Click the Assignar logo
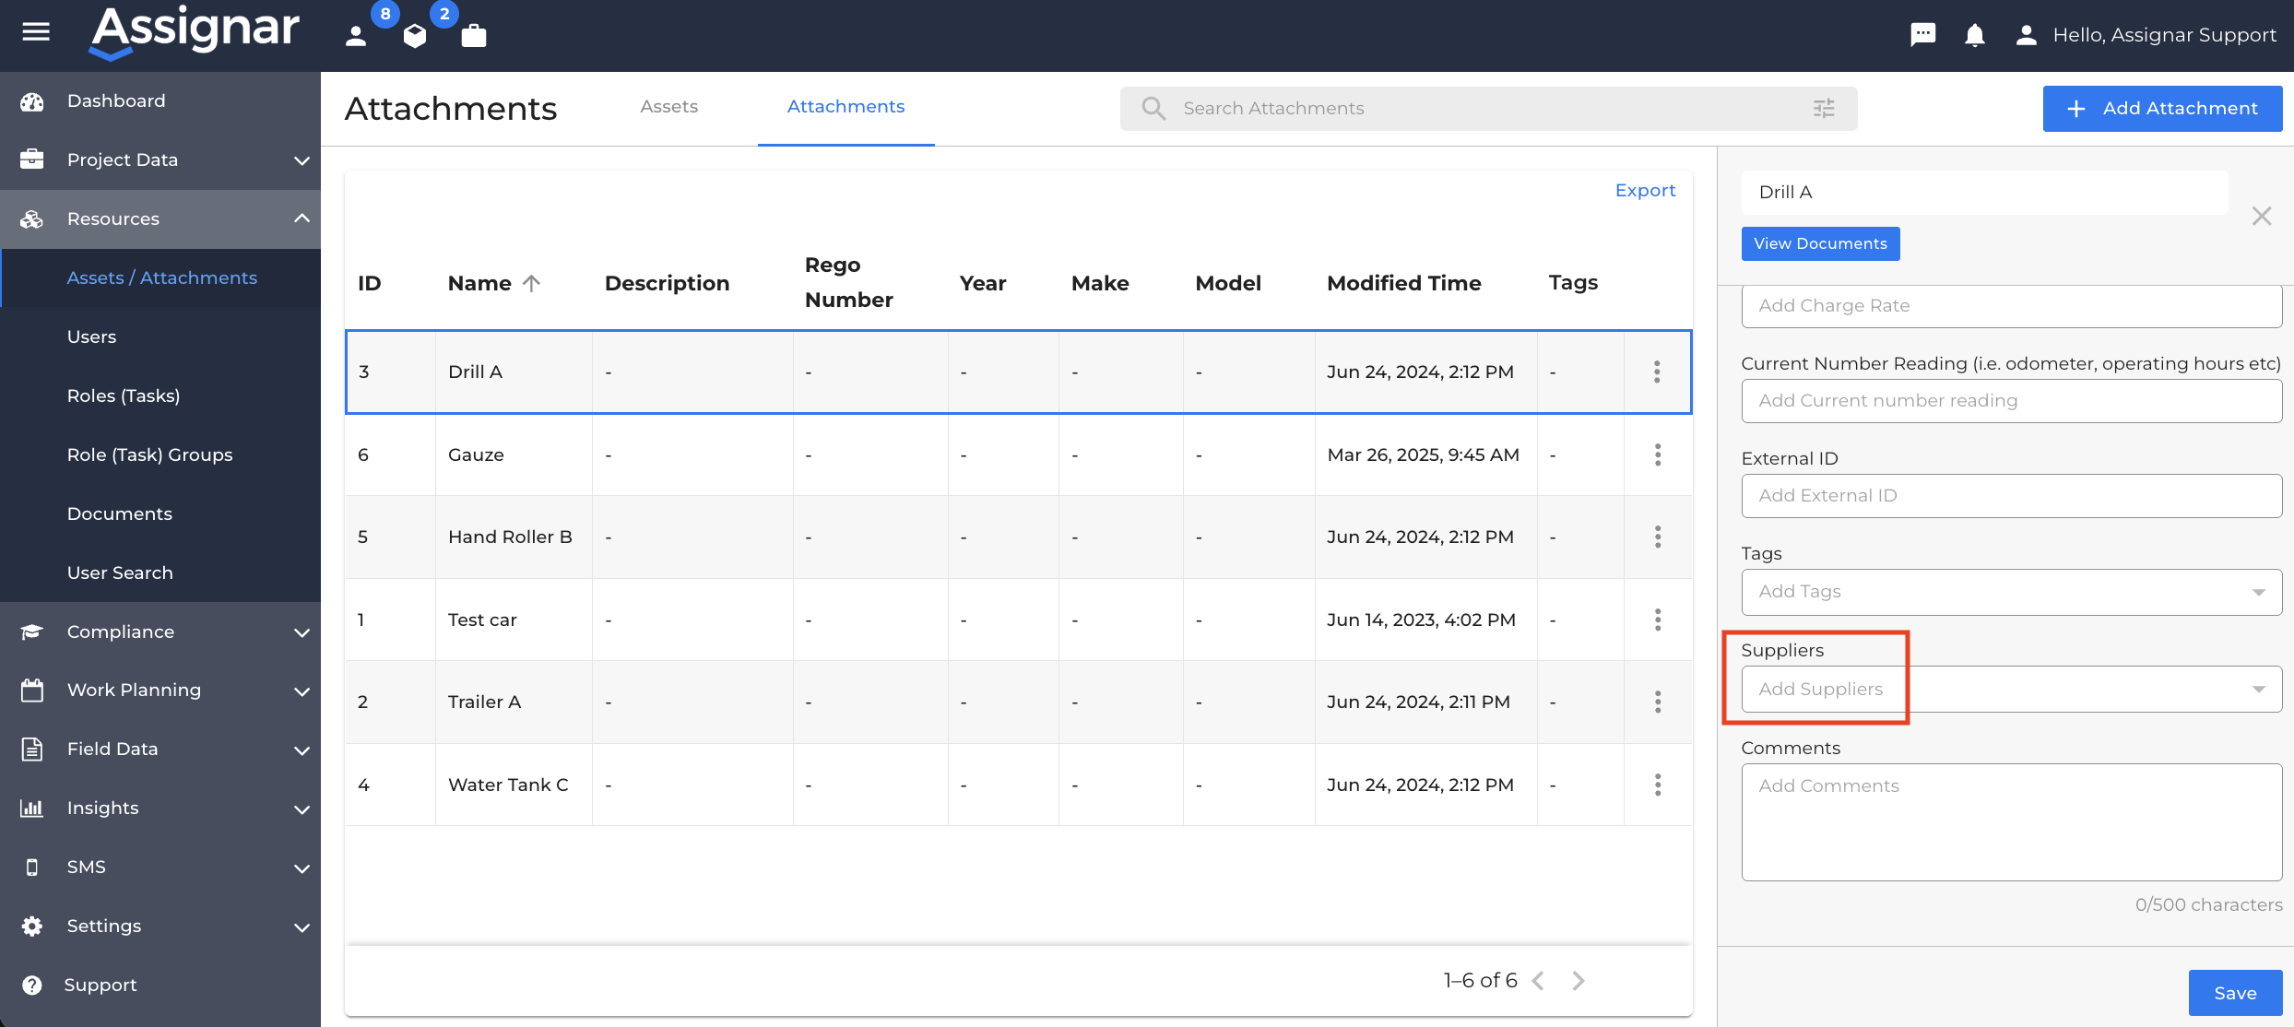Screen dimensions: 2294x1027 tap(195, 32)
